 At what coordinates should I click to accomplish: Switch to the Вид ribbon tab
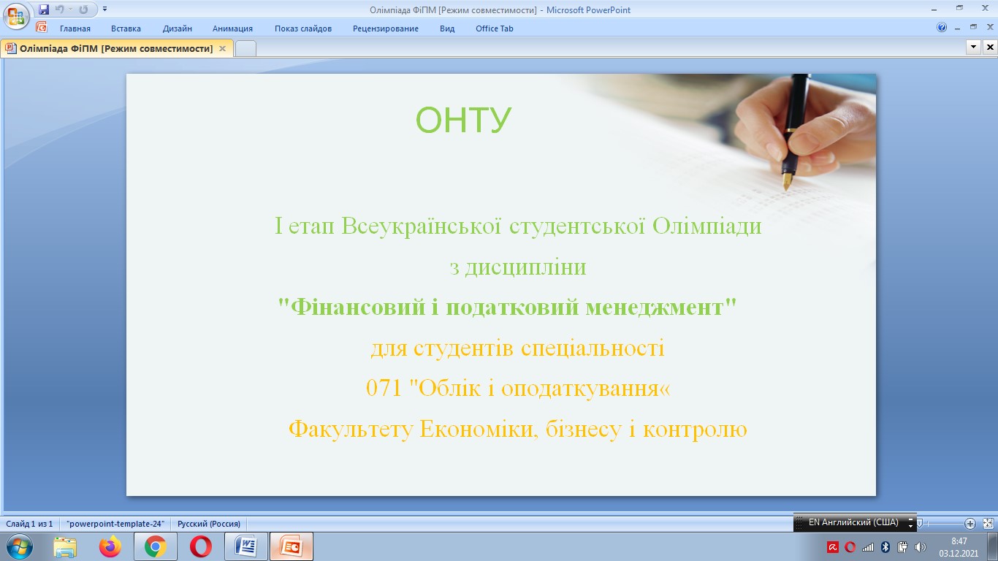coord(447,28)
